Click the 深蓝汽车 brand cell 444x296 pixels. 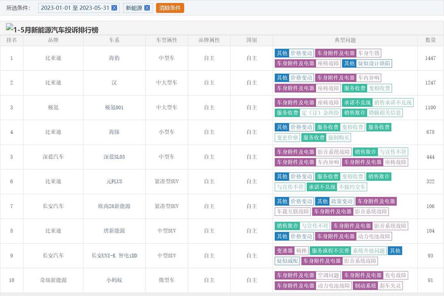click(x=53, y=157)
